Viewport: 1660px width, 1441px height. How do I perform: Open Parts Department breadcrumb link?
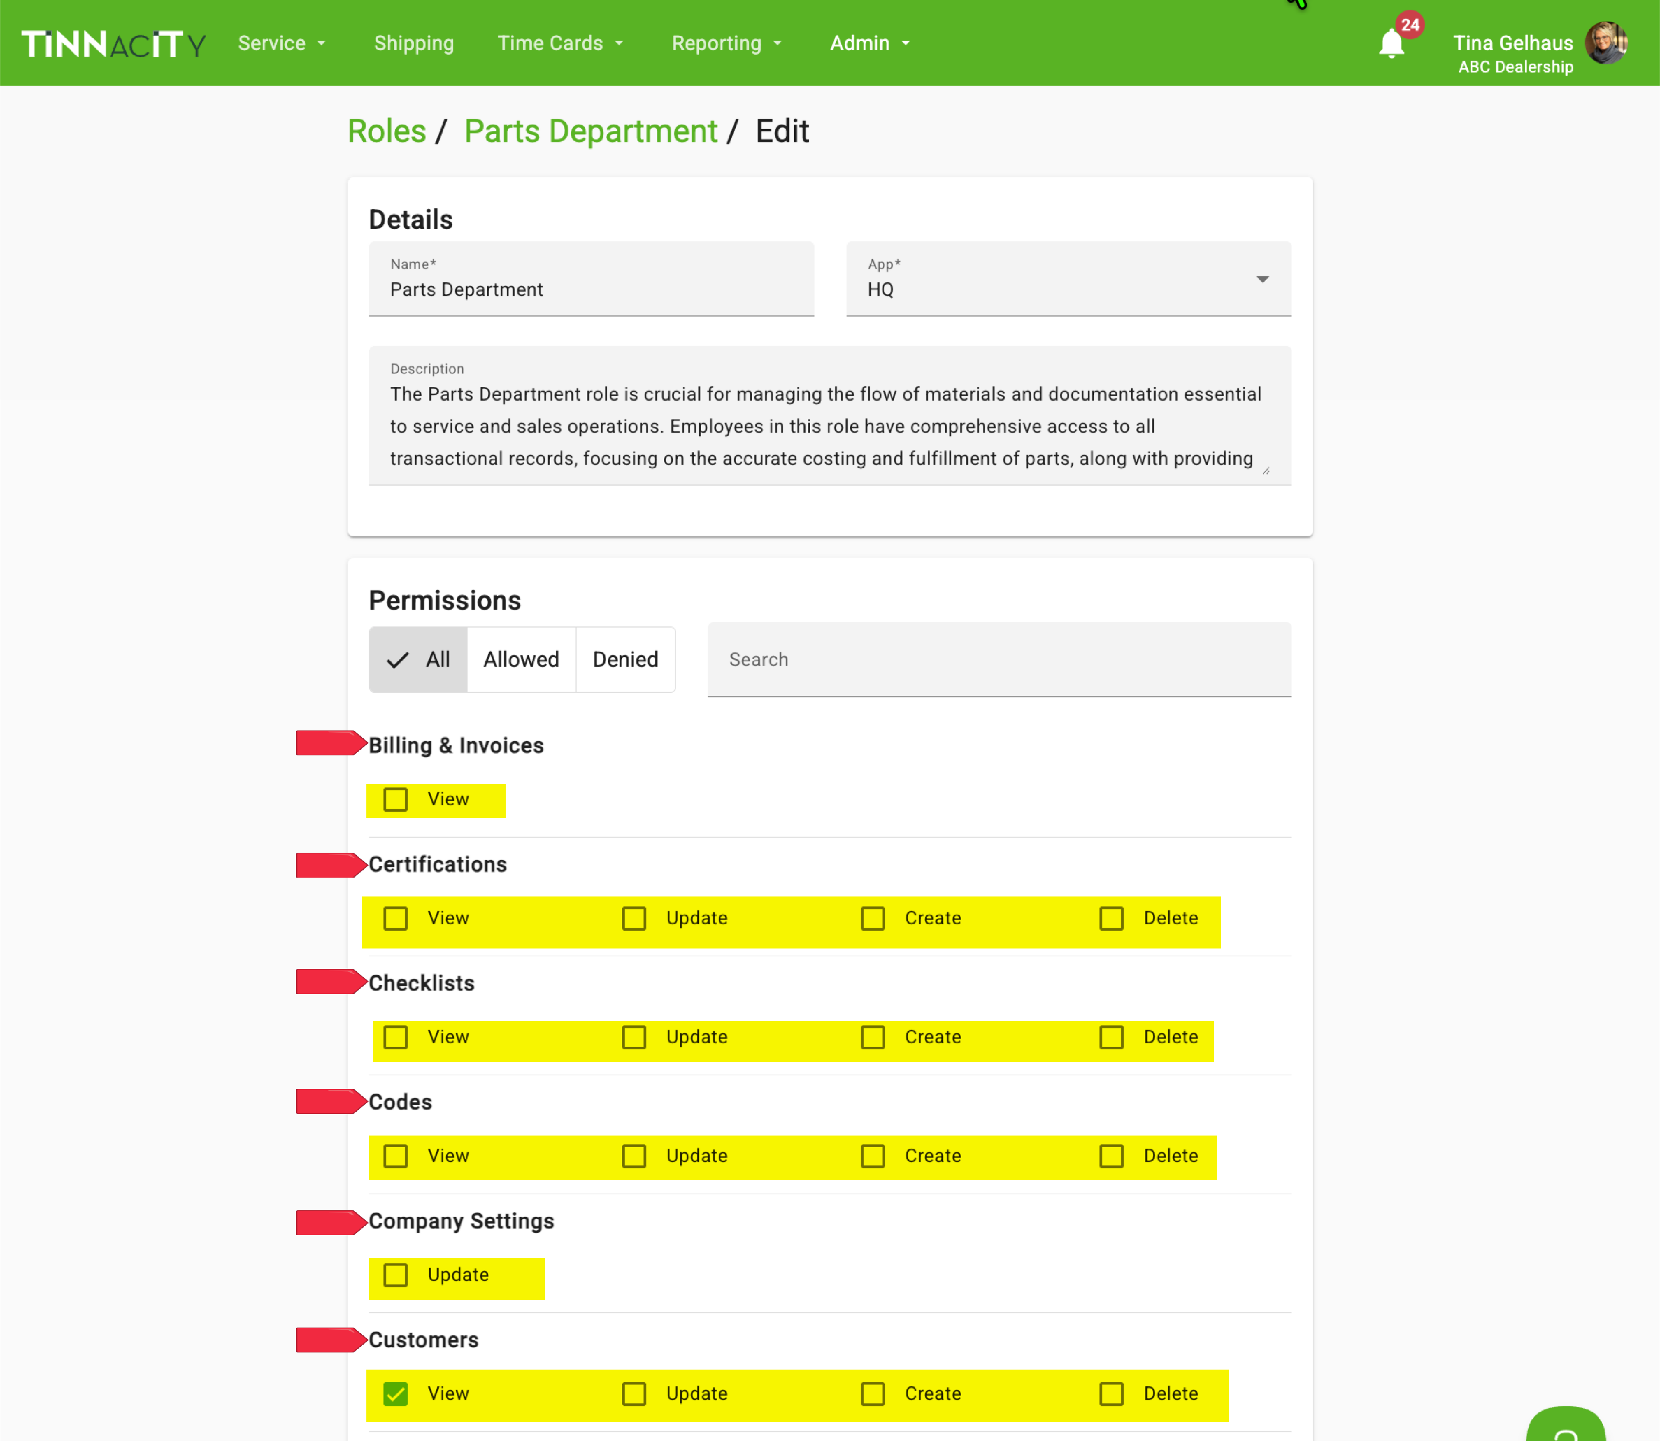click(590, 131)
